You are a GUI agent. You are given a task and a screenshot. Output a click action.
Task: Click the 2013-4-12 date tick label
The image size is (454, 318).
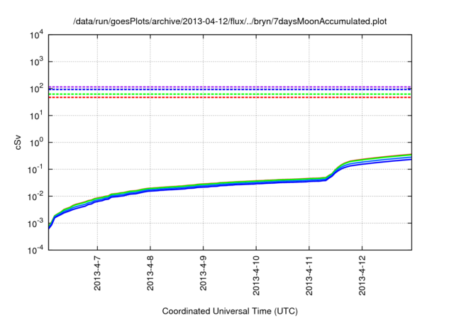click(x=362, y=275)
